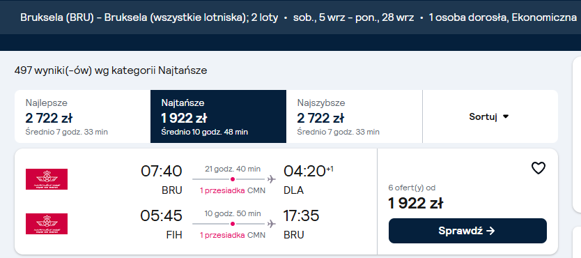The height and width of the screenshot is (258, 581).
Task: Click the 1 przesiadka CMN outbound link
Action: (x=232, y=190)
